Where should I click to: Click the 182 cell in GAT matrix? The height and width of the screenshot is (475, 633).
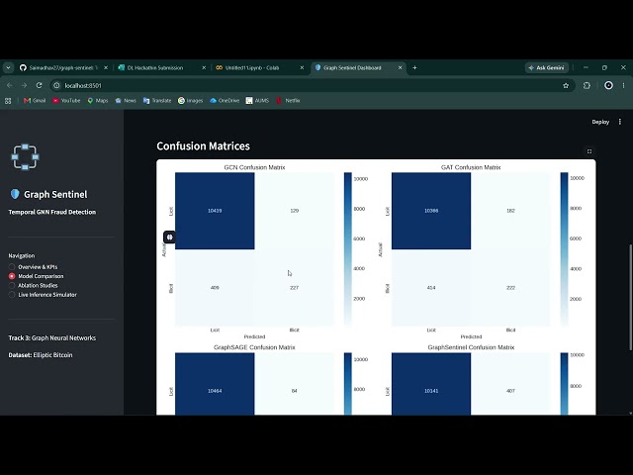click(510, 211)
